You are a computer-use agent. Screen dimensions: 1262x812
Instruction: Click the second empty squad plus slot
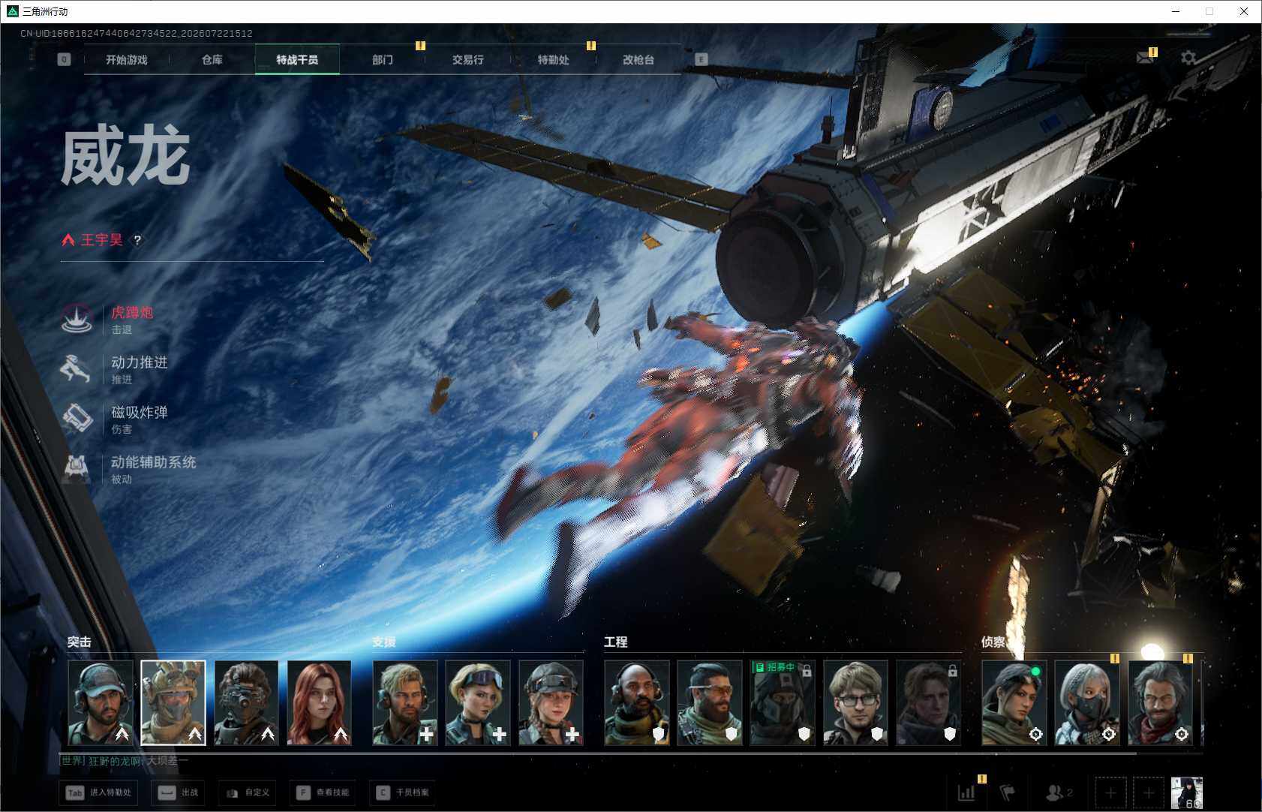point(1149,792)
